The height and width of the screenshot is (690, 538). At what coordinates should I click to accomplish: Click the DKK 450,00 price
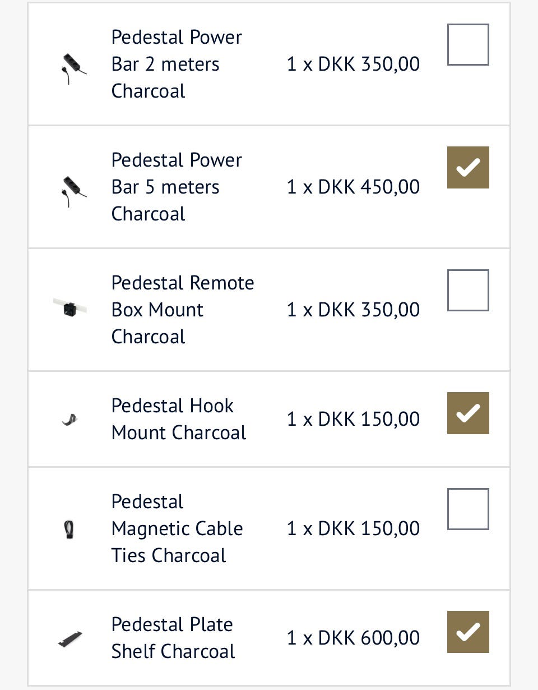[354, 187]
